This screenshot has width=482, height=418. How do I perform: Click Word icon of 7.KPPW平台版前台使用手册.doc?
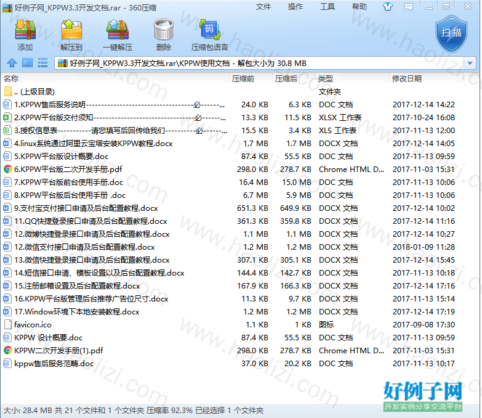point(7,182)
